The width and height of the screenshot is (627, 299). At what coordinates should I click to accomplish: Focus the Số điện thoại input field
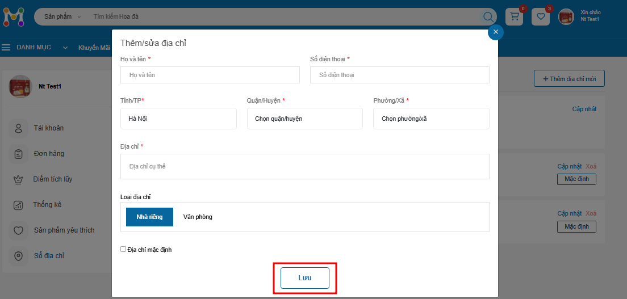(x=399, y=75)
